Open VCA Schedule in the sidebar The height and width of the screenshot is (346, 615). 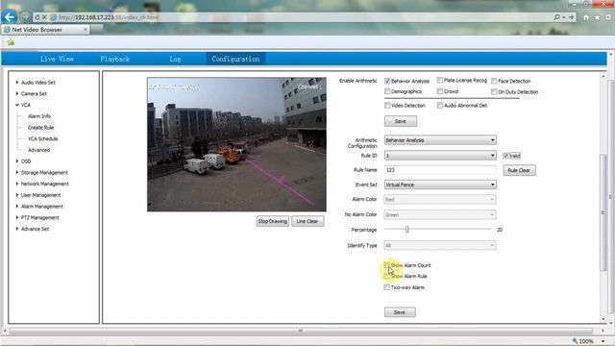(42, 138)
